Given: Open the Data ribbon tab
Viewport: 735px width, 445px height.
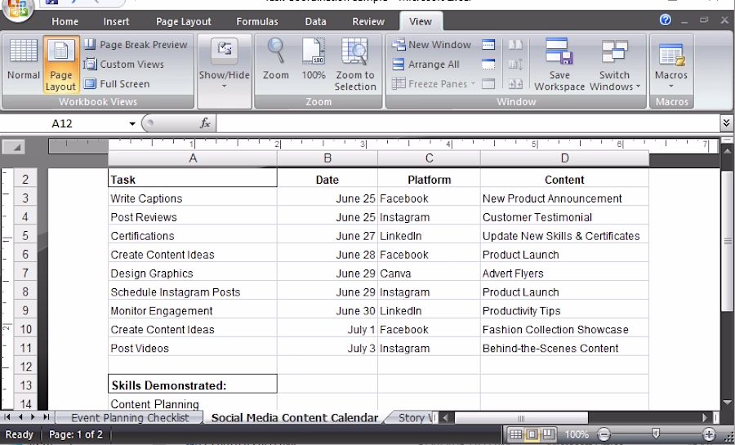Looking at the screenshot, I should coord(315,21).
